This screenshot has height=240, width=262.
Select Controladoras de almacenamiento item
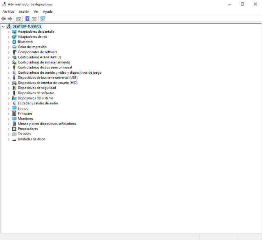pyautogui.click(x=44, y=62)
